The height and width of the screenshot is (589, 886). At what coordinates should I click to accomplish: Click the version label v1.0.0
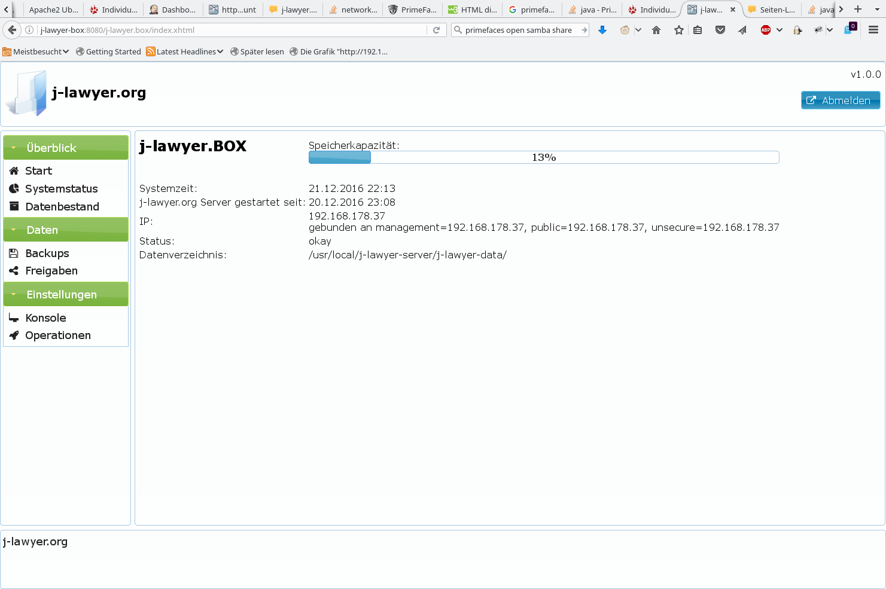pos(866,74)
